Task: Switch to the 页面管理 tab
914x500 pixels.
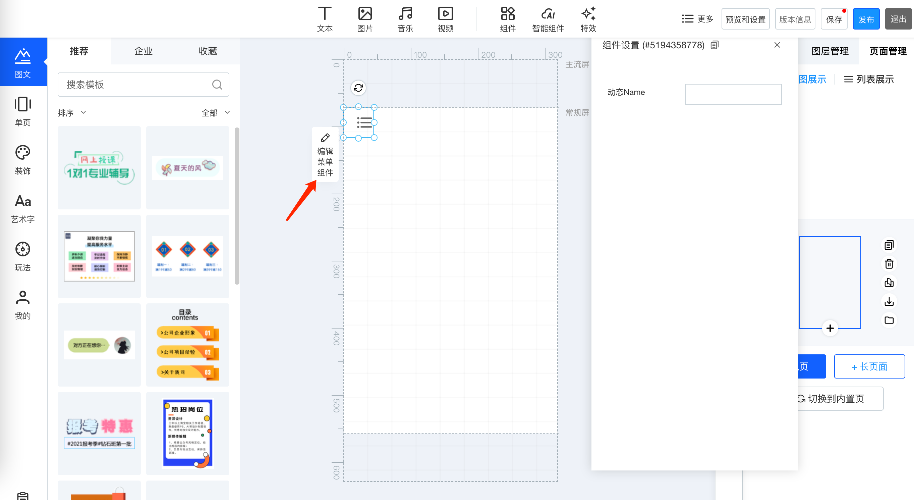Action: coord(888,51)
